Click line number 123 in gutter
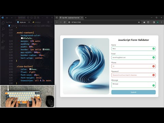The height and width of the screenshot is (123, 164). [x=11, y=41]
